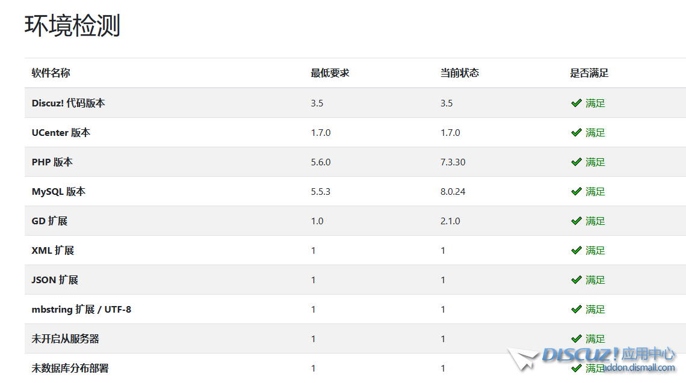Image resolution: width=686 pixels, height=383 pixels.
Task: Select the mbstring 扩展 / UTF-8 label
Action: click(81, 310)
